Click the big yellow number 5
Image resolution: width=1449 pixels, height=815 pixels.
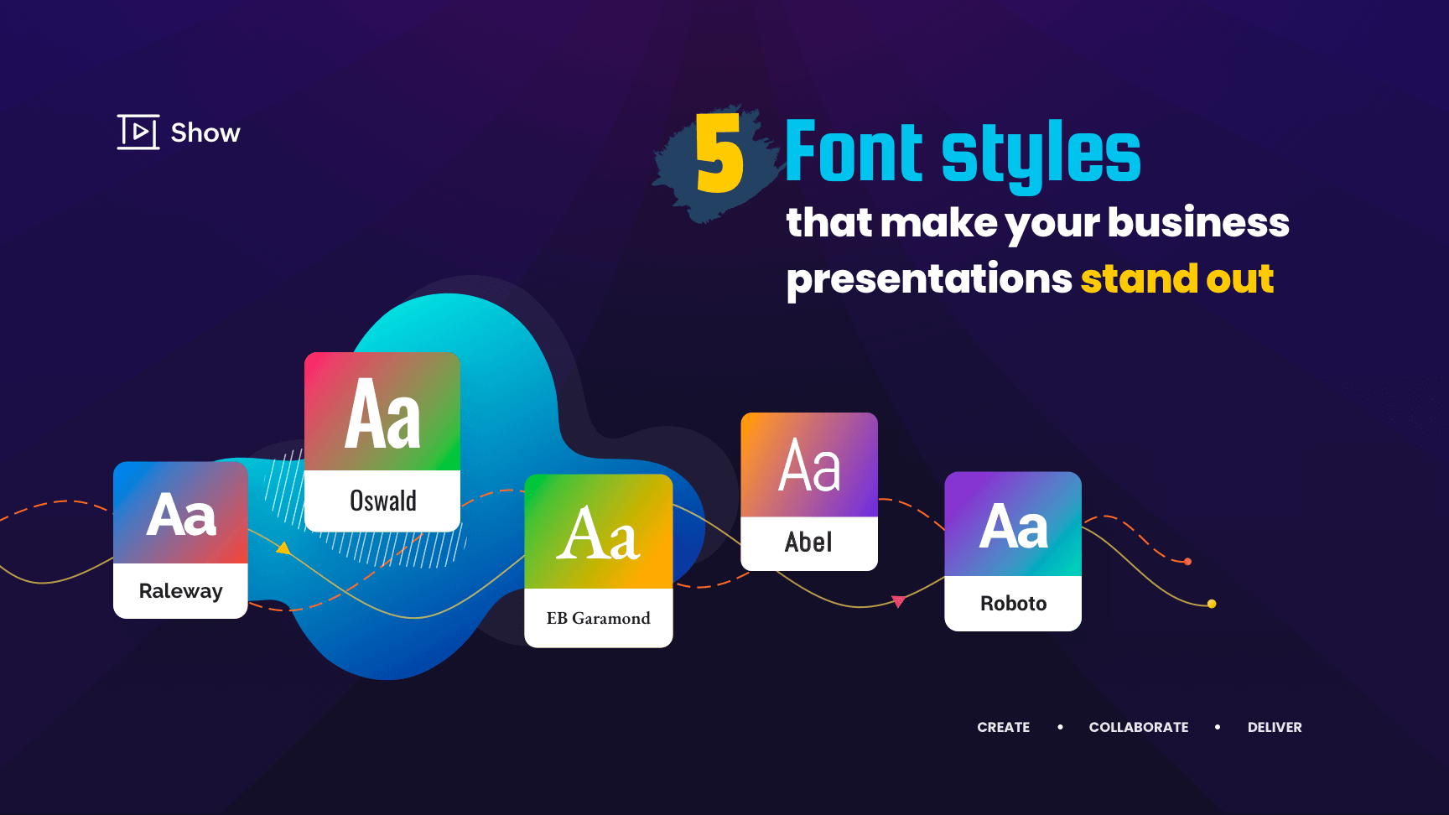click(x=719, y=155)
